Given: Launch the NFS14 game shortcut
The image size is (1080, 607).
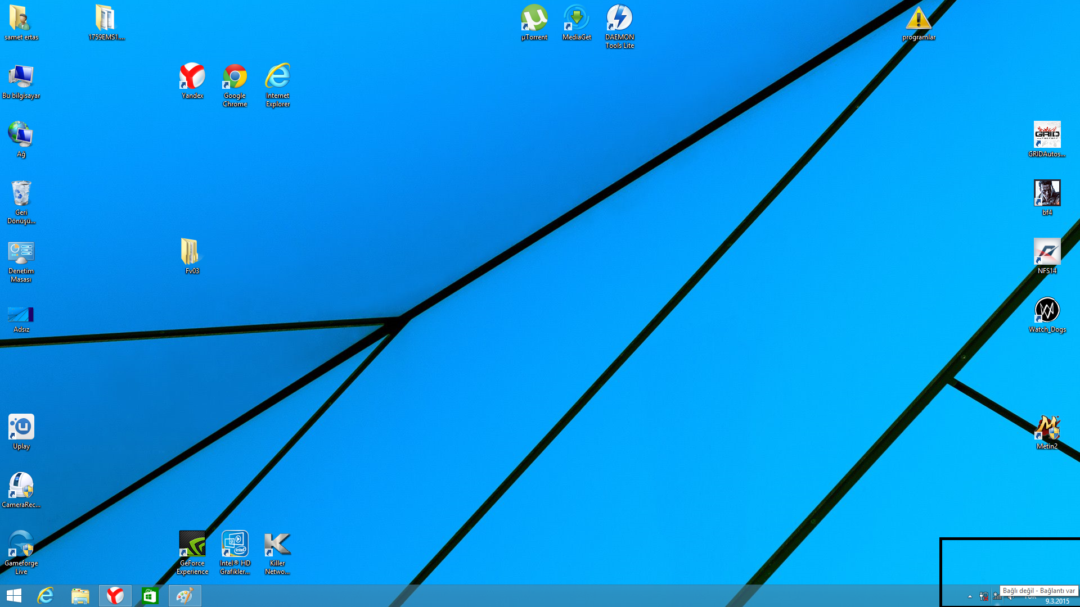Looking at the screenshot, I should pos(1047,256).
